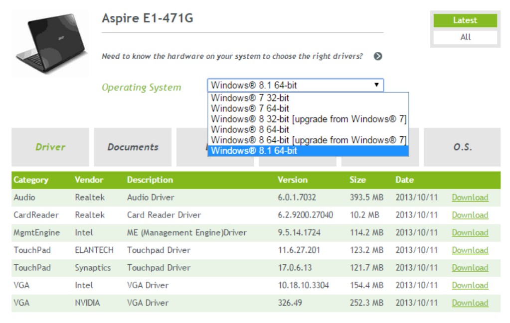The height and width of the screenshot is (323, 510).
Task: Select the Latest filter button
Action: coord(465,20)
